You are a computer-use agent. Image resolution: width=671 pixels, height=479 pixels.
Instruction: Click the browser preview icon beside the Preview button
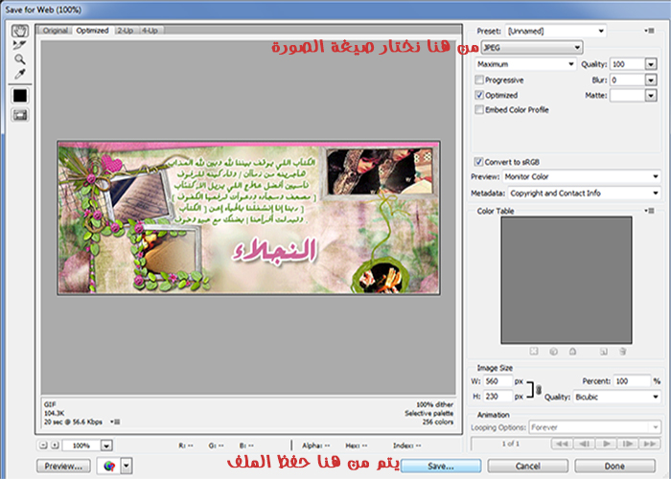(109, 465)
